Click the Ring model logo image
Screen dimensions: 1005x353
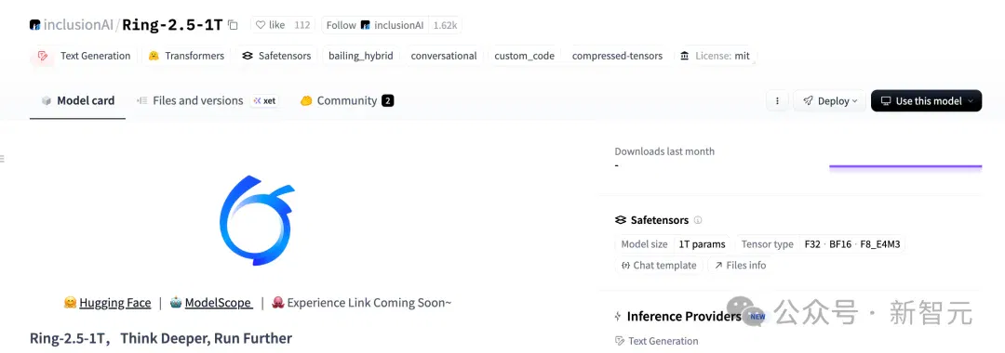257,220
